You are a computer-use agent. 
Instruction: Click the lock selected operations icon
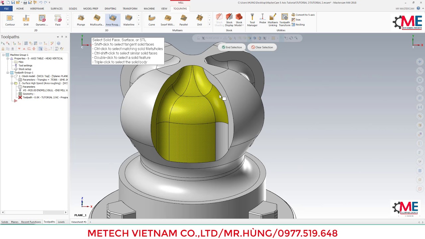pos(3,49)
